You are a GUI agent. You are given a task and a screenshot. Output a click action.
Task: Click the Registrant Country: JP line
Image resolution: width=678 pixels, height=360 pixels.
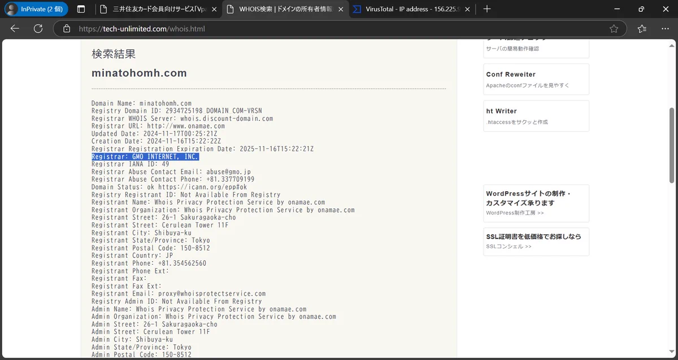[x=132, y=256]
